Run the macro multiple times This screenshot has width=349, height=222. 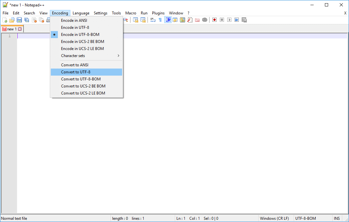tap(237, 20)
